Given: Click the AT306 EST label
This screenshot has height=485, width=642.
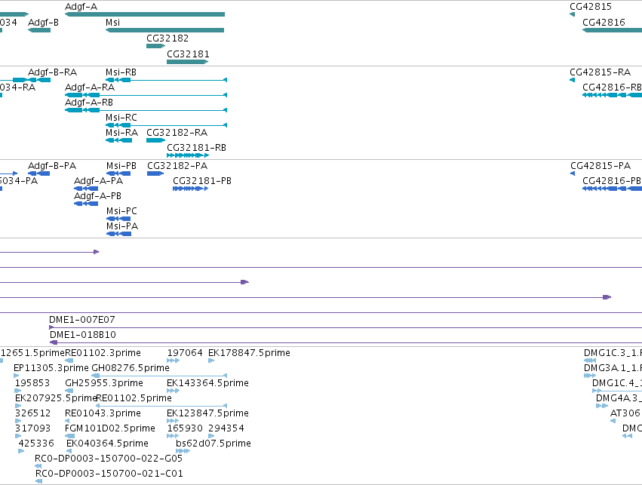Looking at the screenshot, I should click(x=625, y=414).
